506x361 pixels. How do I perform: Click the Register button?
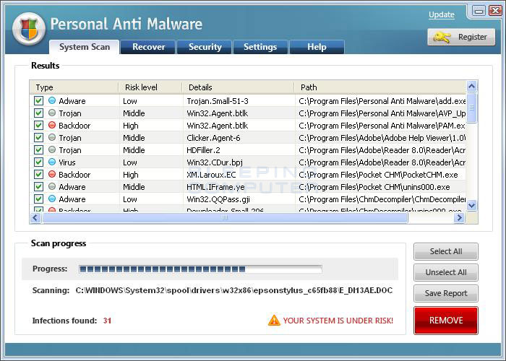pos(461,37)
